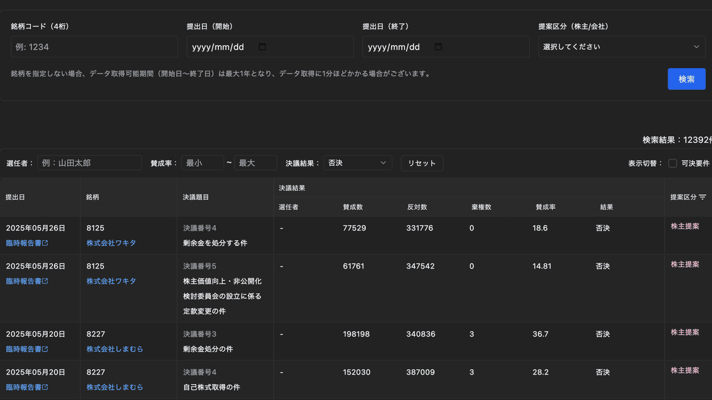This screenshot has width=712, height=400.
Task: Click filter icon beside 提案区分 column header
Action: pyautogui.click(x=703, y=197)
